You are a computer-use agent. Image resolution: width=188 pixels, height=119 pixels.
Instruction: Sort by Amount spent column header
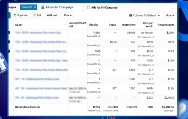[166, 25]
